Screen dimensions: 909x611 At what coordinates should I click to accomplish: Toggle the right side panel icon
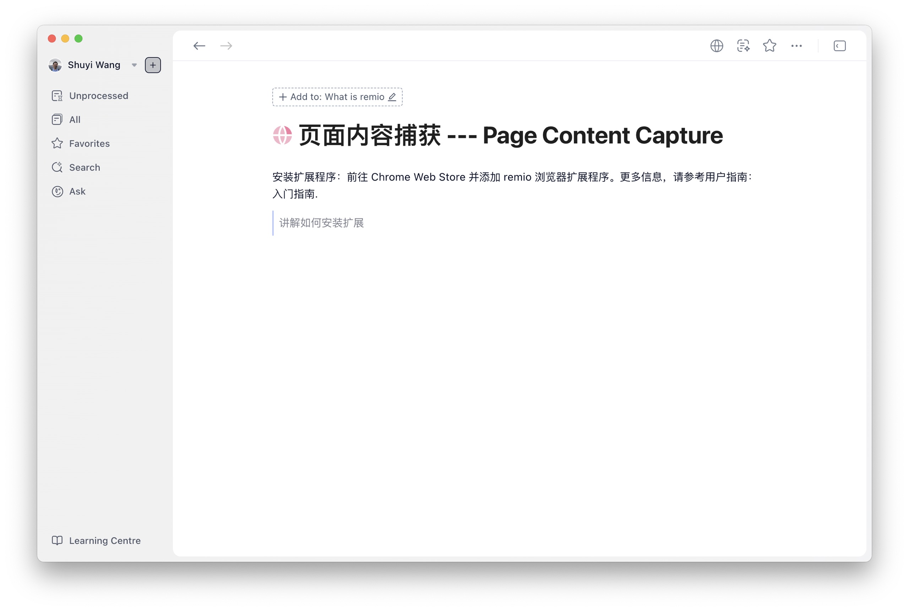839,46
